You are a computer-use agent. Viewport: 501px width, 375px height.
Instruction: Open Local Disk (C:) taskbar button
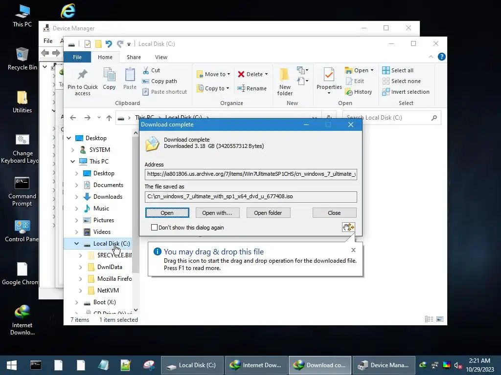click(192, 365)
